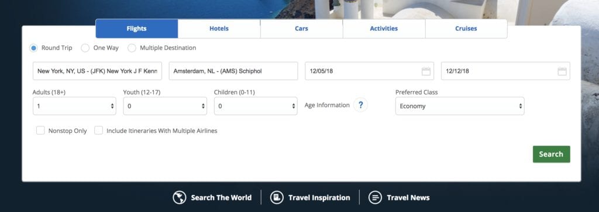Open the departure date calendar icon
The image size is (599, 212).
(x=426, y=71)
